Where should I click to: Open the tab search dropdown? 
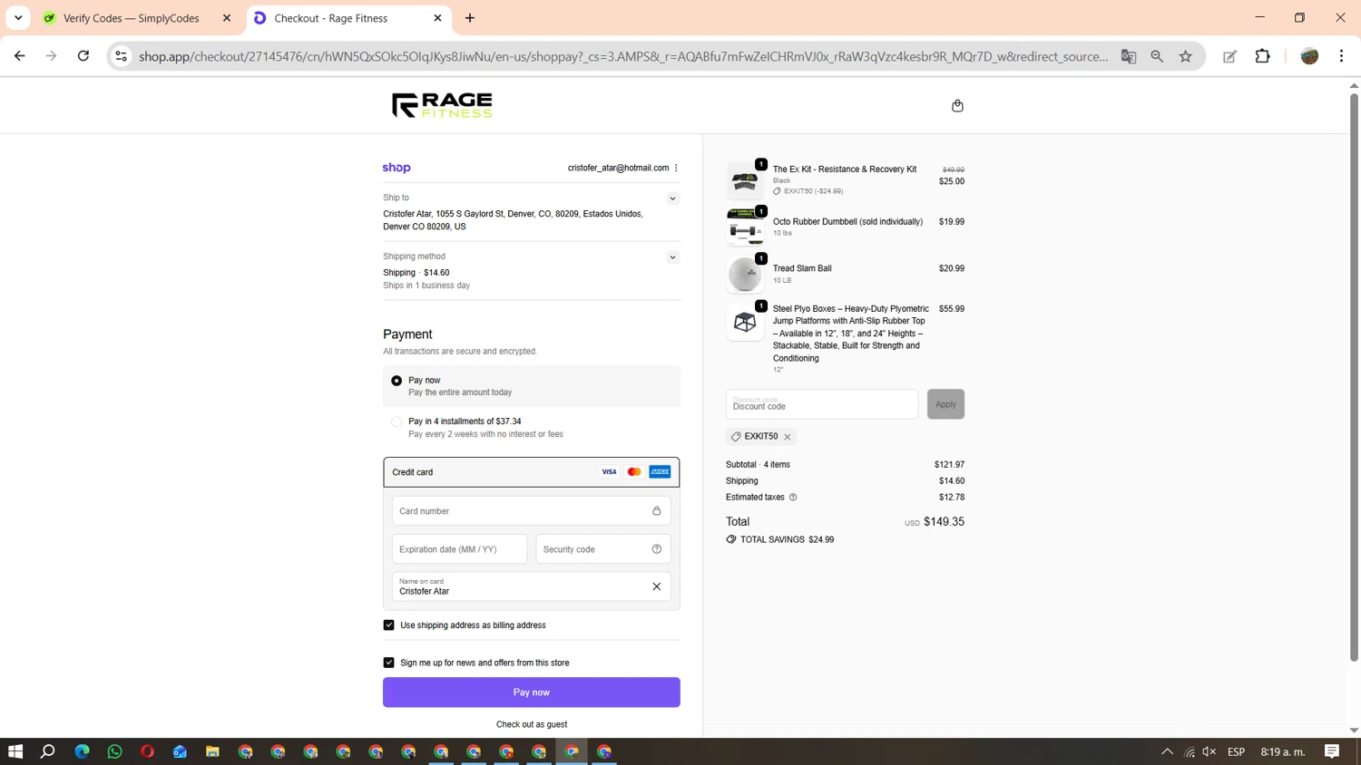coord(18,18)
